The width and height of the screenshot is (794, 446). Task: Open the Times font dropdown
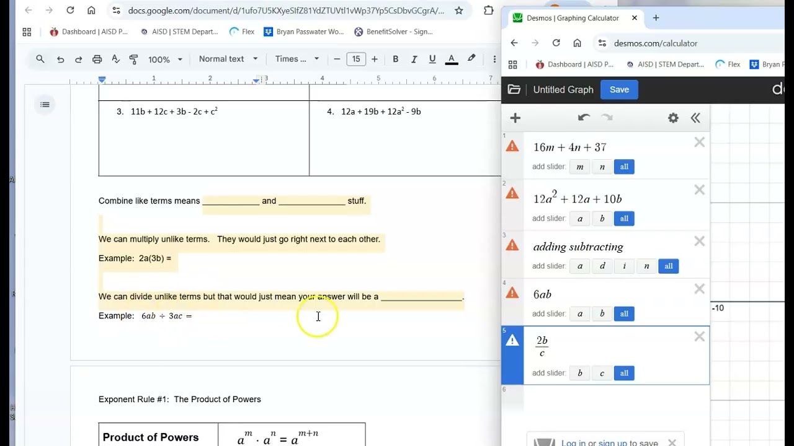[x=297, y=59]
